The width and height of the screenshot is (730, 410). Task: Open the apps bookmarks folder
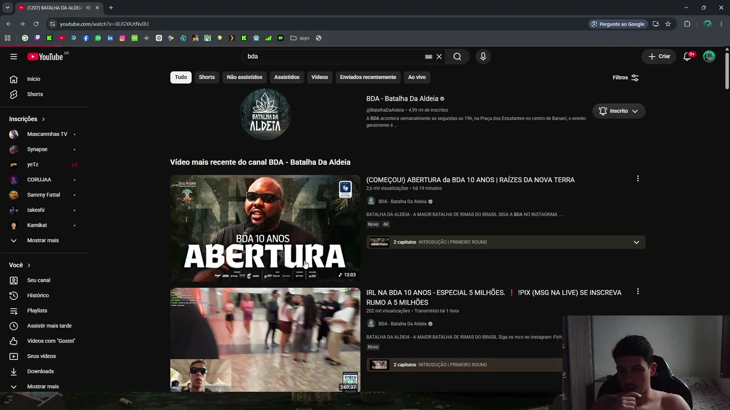(x=300, y=38)
